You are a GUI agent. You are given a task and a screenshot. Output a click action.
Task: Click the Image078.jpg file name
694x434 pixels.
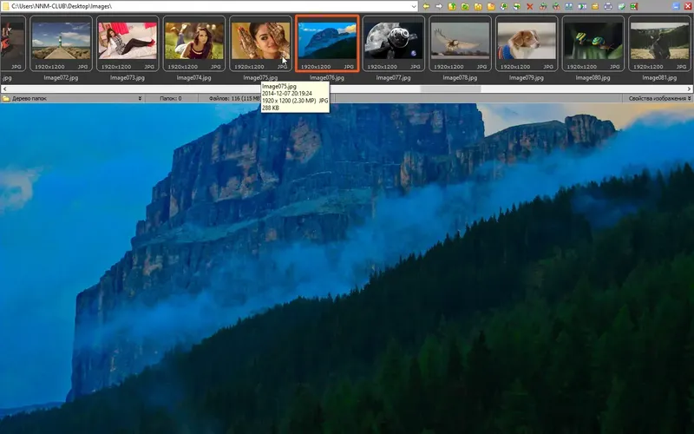point(460,77)
